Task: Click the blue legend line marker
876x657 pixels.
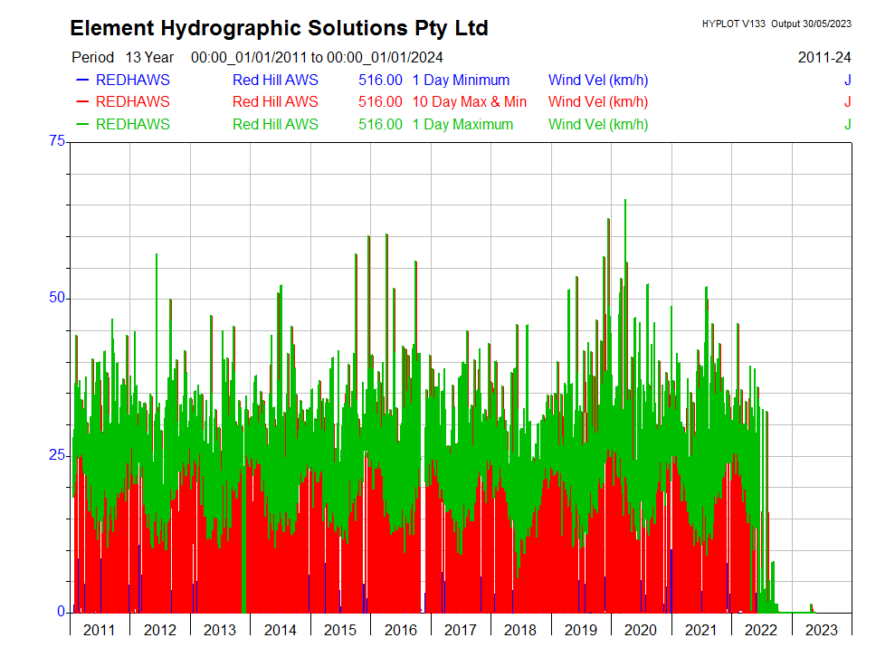Action: tap(81, 80)
